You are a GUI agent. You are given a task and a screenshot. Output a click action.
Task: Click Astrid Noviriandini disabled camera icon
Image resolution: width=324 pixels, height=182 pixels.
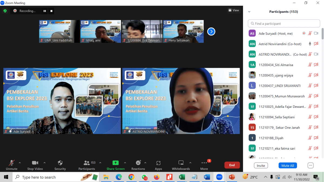tap(316, 44)
